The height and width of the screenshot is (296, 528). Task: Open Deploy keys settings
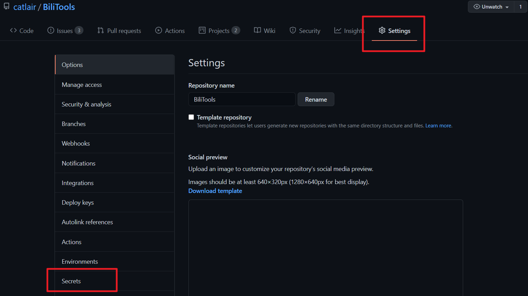pos(115,202)
